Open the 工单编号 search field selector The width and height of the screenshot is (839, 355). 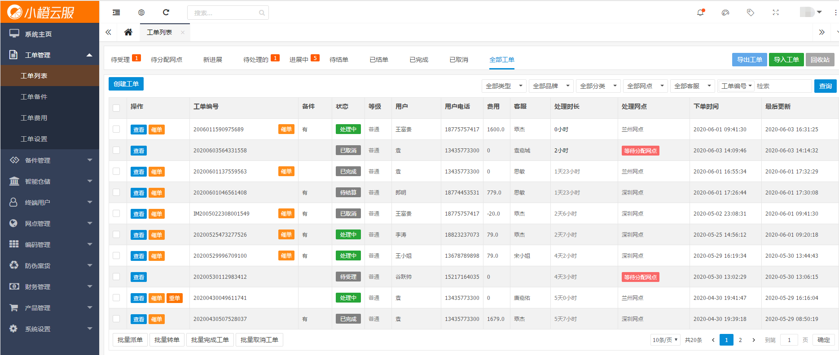(x=736, y=86)
